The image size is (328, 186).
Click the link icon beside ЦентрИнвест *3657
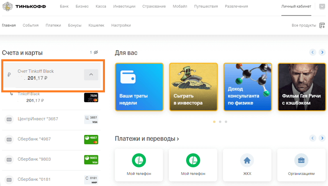[x=9, y=119]
